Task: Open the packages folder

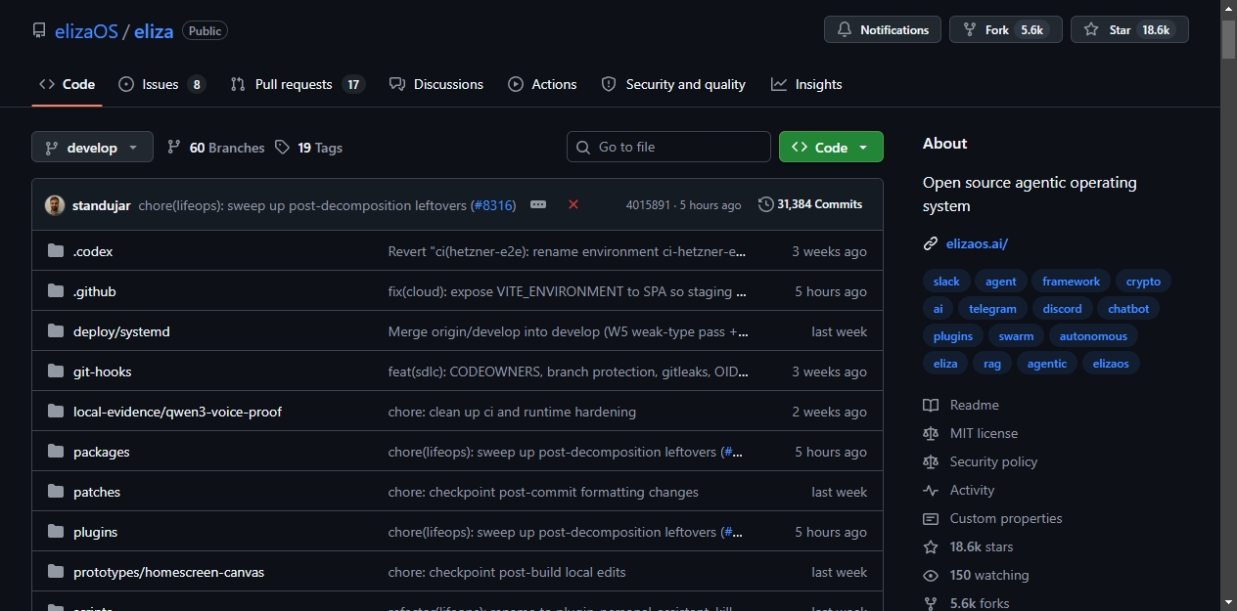Action: pyautogui.click(x=102, y=452)
